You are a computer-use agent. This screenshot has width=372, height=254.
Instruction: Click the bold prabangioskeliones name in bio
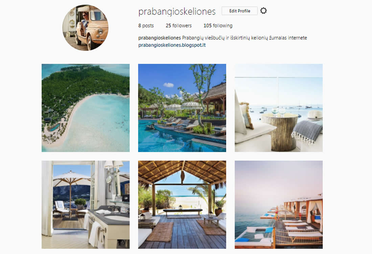coord(159,38)
